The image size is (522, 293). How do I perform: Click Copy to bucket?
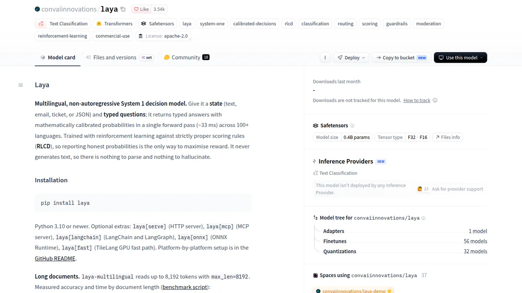tap(400, 58)
